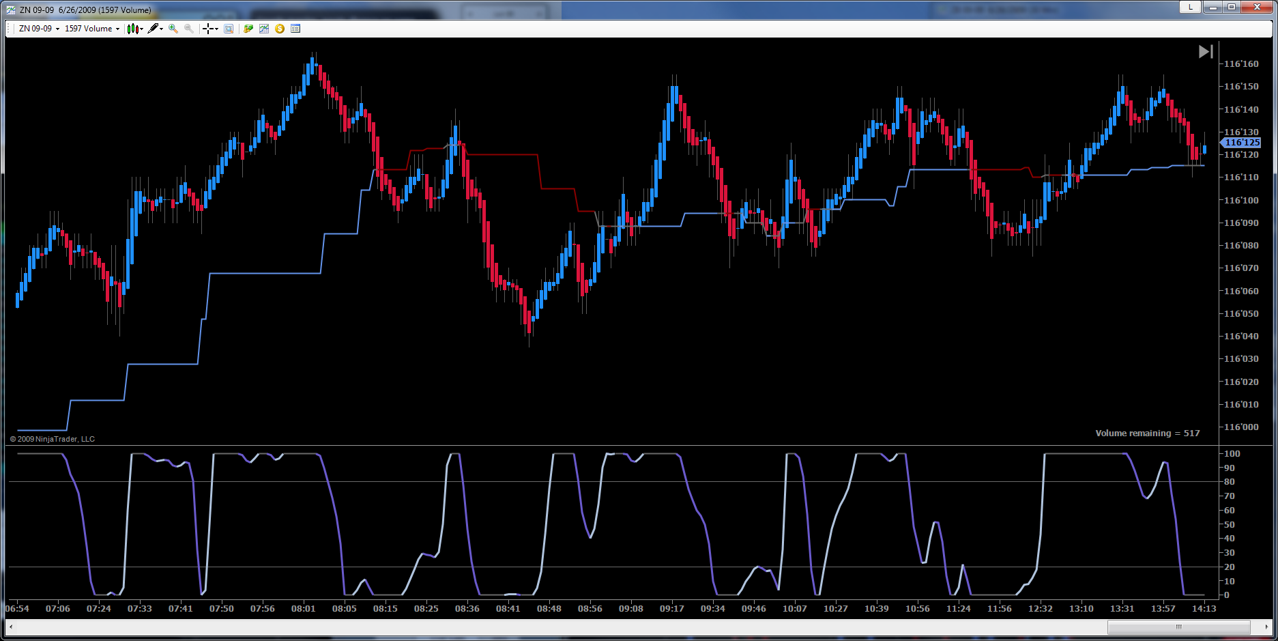Click the 116'160 price axis label
This screenshot has width=1278, height=641.
(x=1241, y=64)
